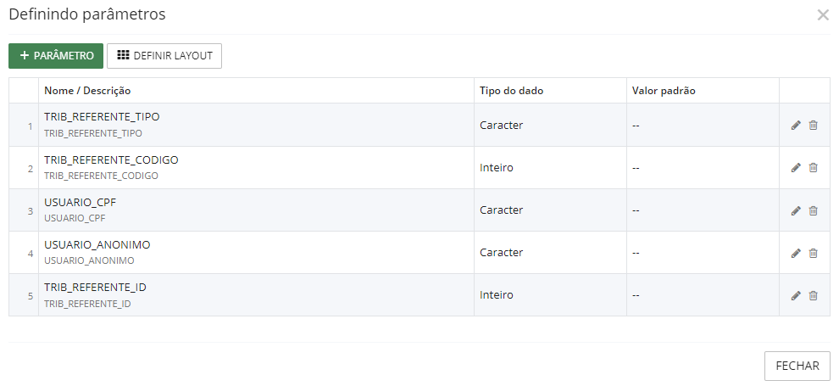839x386 pixels.
Task: Edit the TRIB_REFERENTE_ID parameter pencil icon
Action: point(796,295)
